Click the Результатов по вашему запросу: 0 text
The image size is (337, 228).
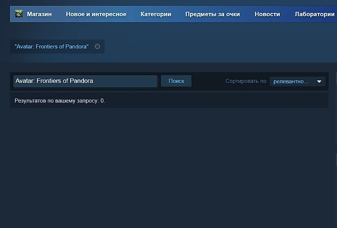pyautogui.click(x=60, y=100)
